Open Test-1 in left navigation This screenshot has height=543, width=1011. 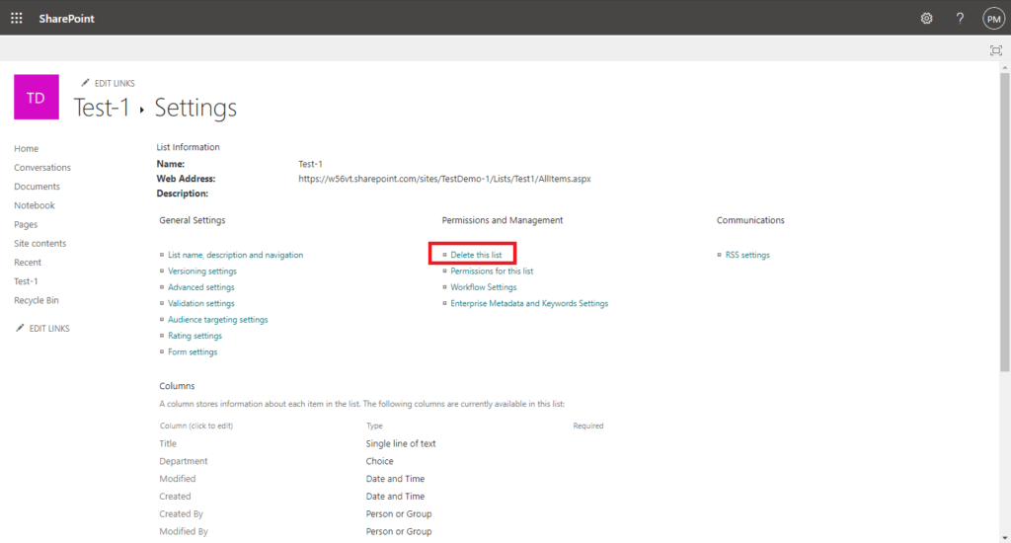[26, 281]
